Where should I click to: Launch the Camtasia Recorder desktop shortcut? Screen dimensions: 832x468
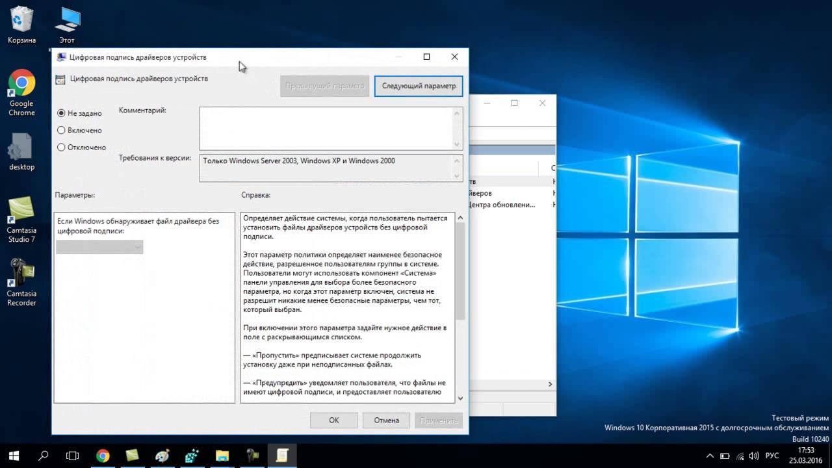pos(21,283)
